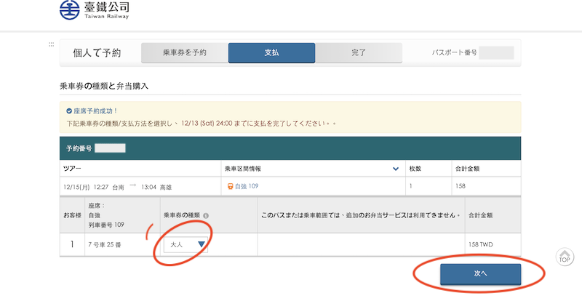Click the info icon before 座席予約成功
Image resolution: width=582 pixels, height=301 pixels.
pyautogui.click(x=69, y=111)
